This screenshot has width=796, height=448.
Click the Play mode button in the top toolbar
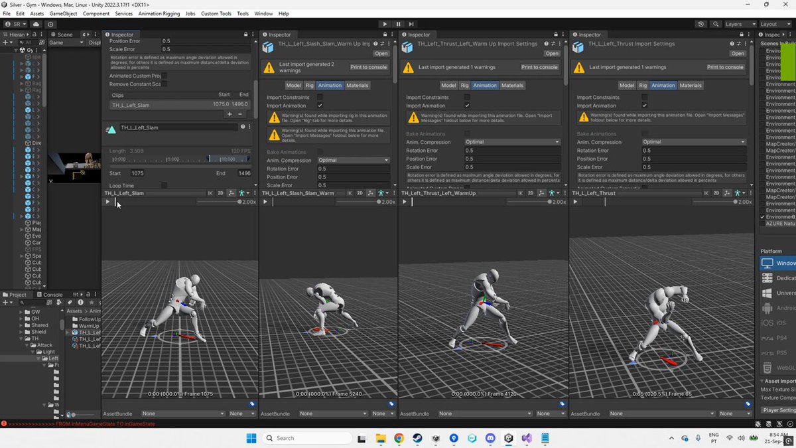(385, 24)
